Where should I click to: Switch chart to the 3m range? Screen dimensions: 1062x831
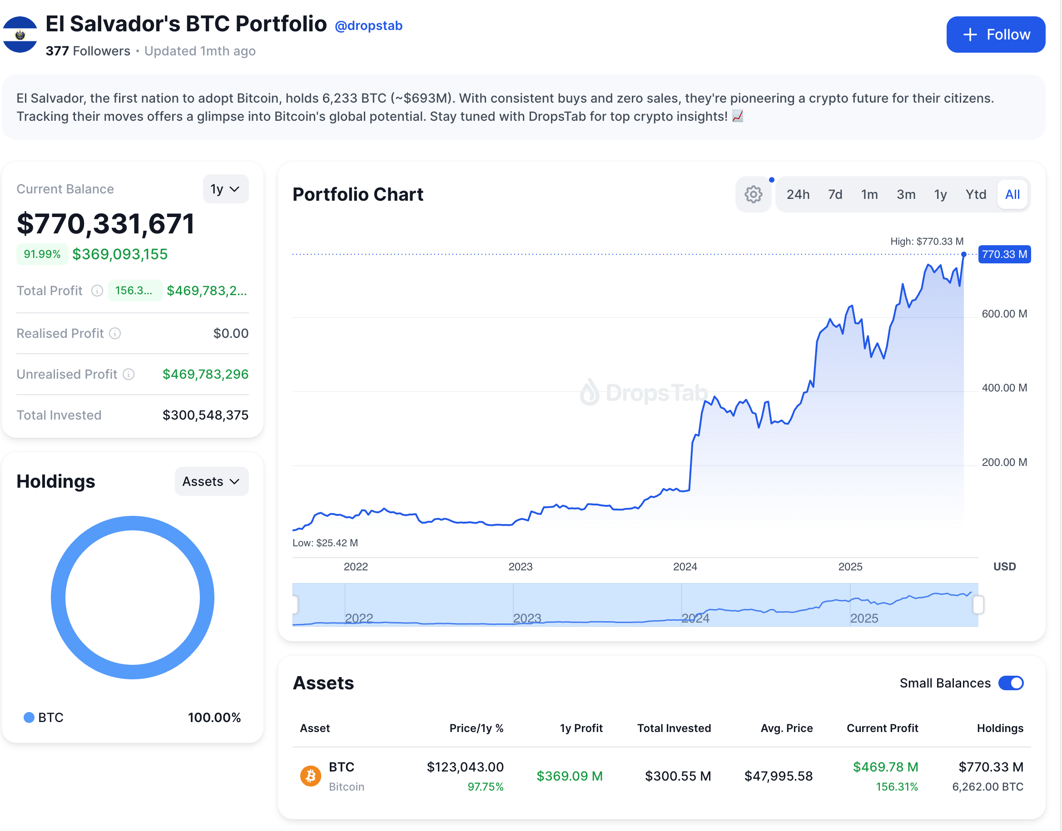[905, 195]
